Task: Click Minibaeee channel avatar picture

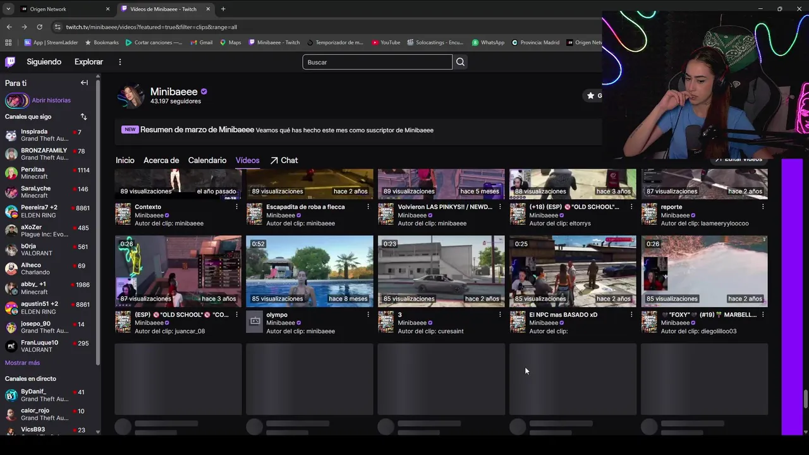Action: 130,96
